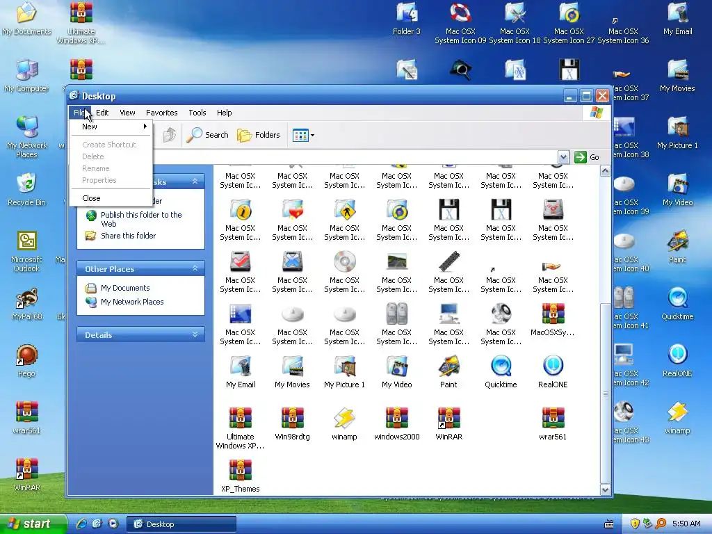Open the File menu

[79, 113]
